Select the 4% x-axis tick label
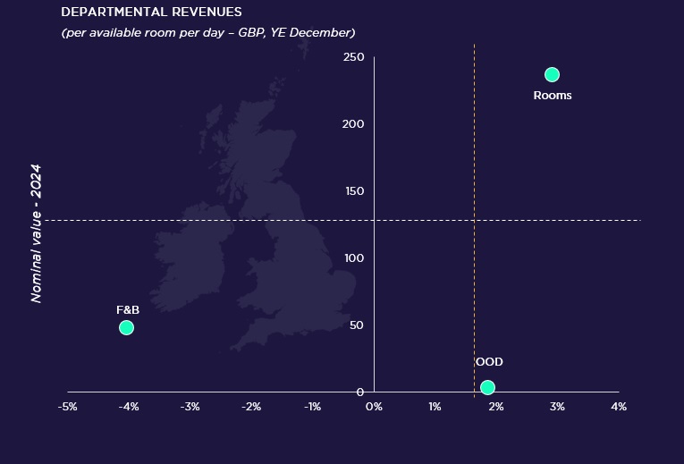Viewport: 684px width, 464px height. tap(618, 407)
